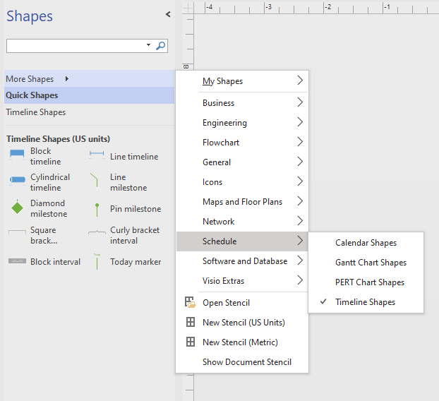The width and height of the screenshot is (439, 401).
Task: Select the Block timeline shape icon
Action: pyautogui.click(x=17, y=154)
